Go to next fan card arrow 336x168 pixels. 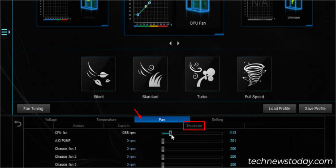pyautogui.click(x=178, y=43)
